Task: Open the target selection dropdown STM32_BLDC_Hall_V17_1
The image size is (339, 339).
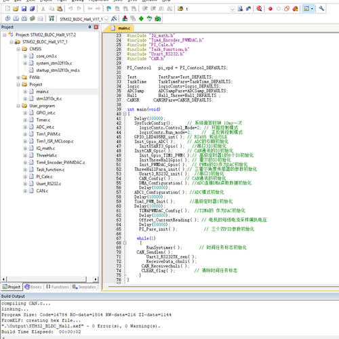Action: click(84, 19)
